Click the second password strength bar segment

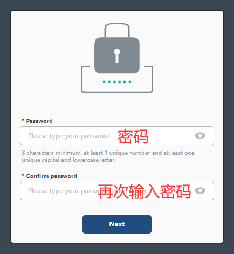93,149
